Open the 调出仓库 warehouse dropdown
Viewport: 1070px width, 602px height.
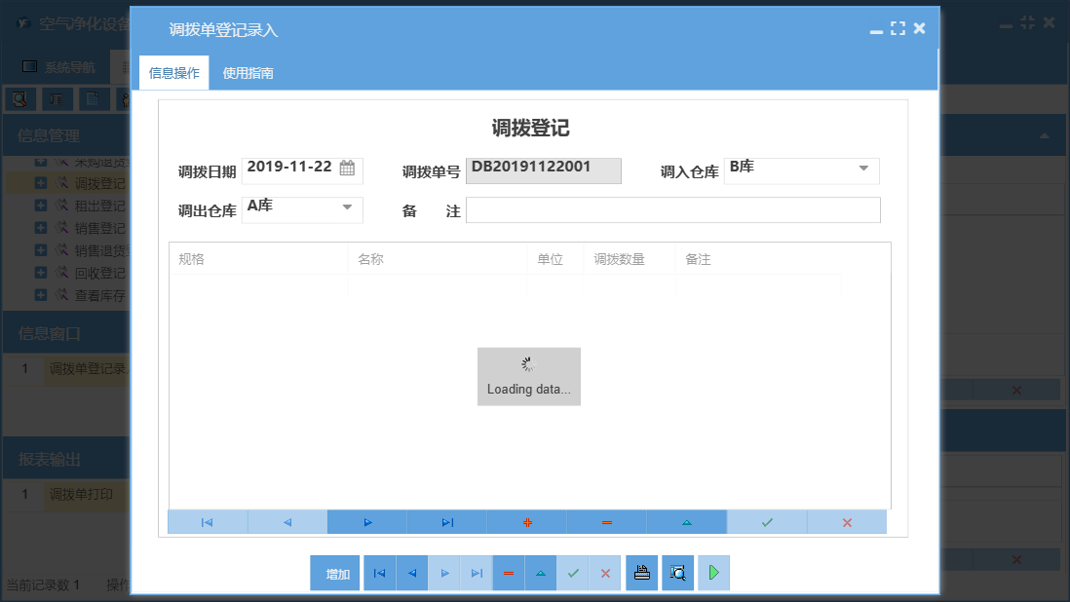346,208
